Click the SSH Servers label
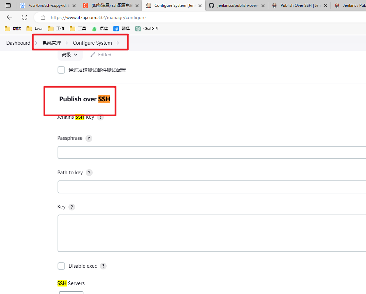Screen dimensions: 366x294 coord(71,283)
